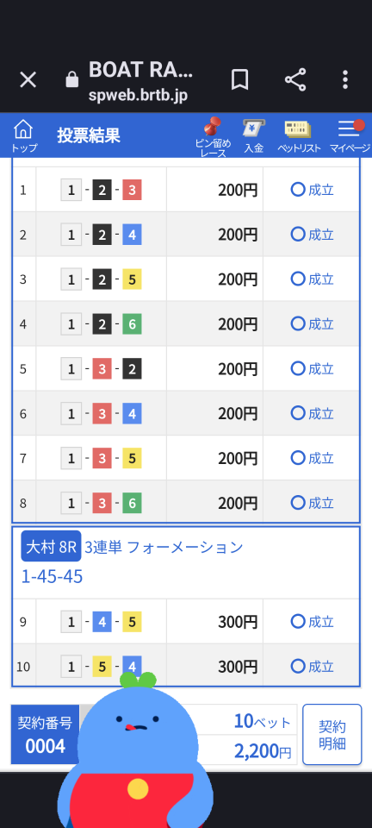Click 成立 status for bet row 10

[312, 667]
